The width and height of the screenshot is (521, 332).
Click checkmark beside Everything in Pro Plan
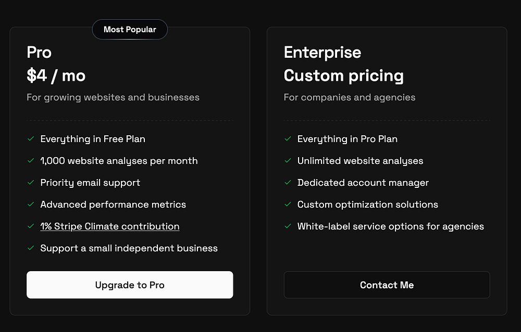point(288,139)
